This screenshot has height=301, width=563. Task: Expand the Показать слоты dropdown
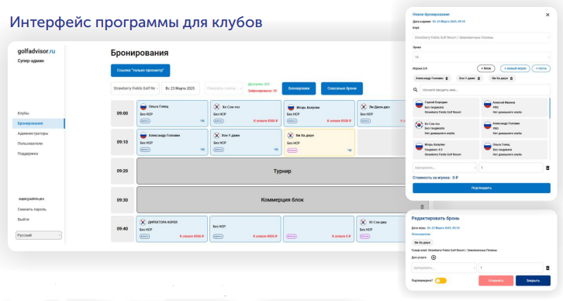[223, 88]
